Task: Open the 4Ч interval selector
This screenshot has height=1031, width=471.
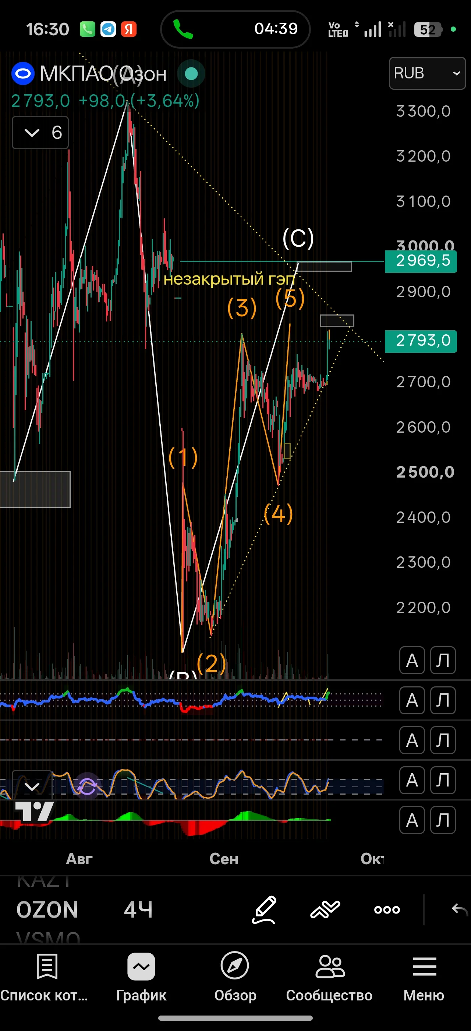Action: (x=138, y=909)
